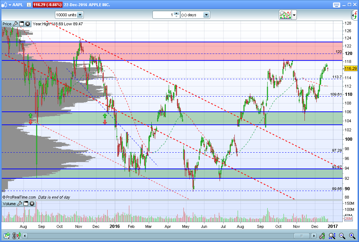Image resolution: width=359 pixels, height=242 pixels.
Task: Click the 97.29 level line label
Action: 337,150
